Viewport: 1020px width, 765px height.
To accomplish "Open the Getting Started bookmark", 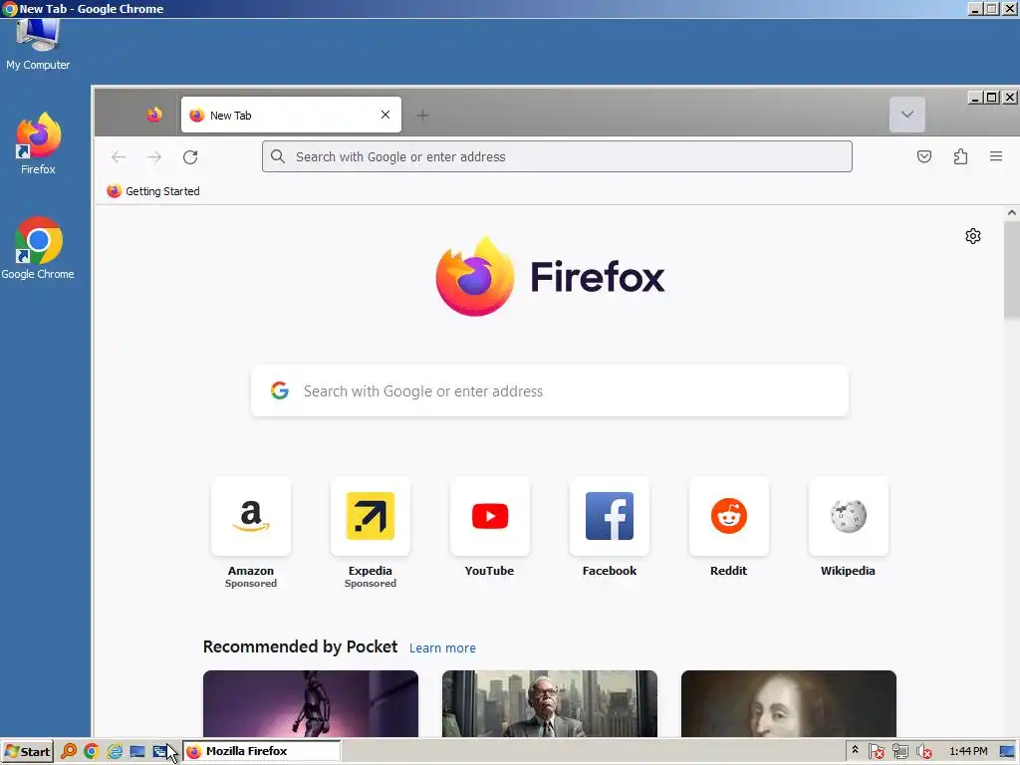I will pos(153,191).
